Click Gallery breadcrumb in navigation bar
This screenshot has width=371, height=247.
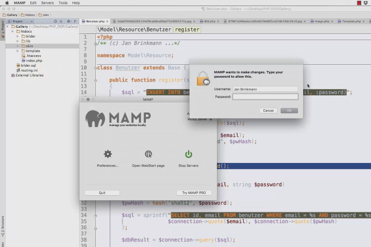[10, 15]
